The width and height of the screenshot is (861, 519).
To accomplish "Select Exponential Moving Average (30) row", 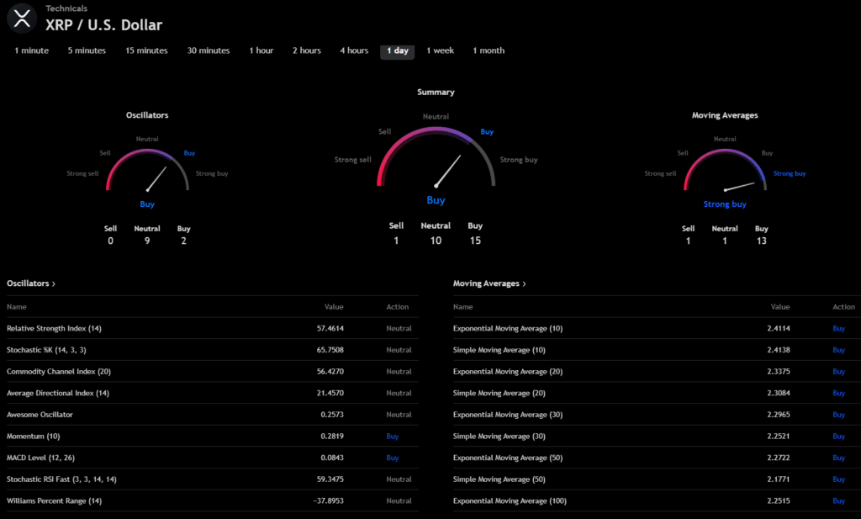I will (657, 415).
